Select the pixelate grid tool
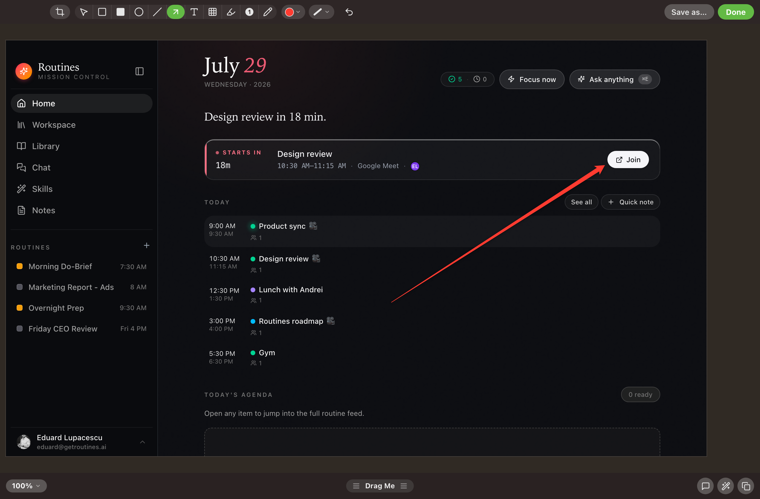This screenshot has width=760, height=499. point(212,12)
